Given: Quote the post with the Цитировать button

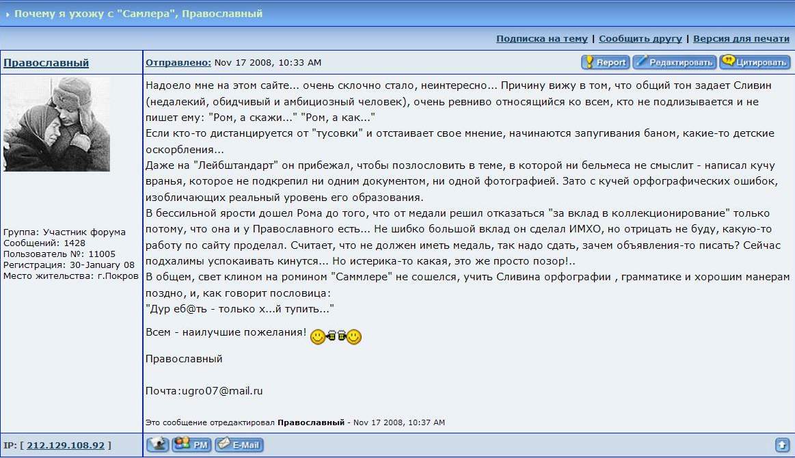Looking at the screenshot, I should 755,62.
